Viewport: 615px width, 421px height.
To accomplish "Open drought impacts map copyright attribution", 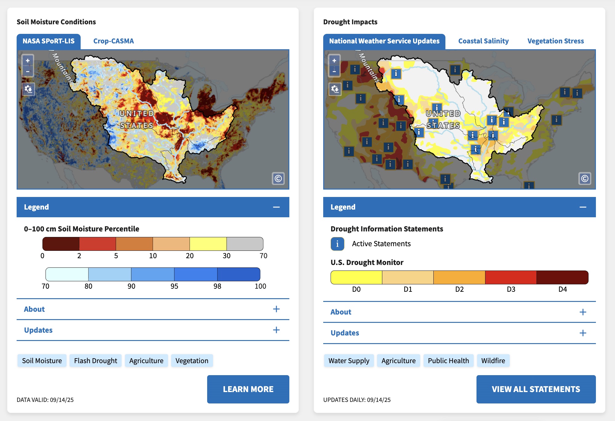I will (585, 178).
